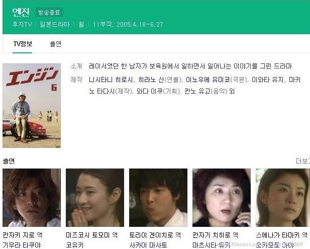Switch to the 출연 tab
Image resolution: width=310 pixels, height=249 pixels.
56,44
